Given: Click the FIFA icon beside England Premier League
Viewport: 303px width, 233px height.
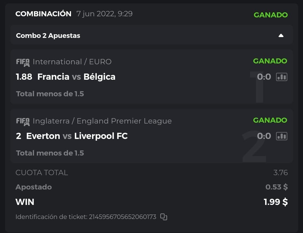Looking at the screenshot, I should click(x=23, y=121).
